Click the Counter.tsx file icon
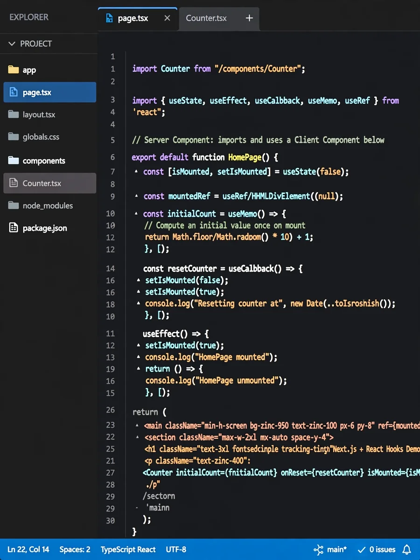The width and height of the screenshot is (420, 560). click(x=14, y=183)
